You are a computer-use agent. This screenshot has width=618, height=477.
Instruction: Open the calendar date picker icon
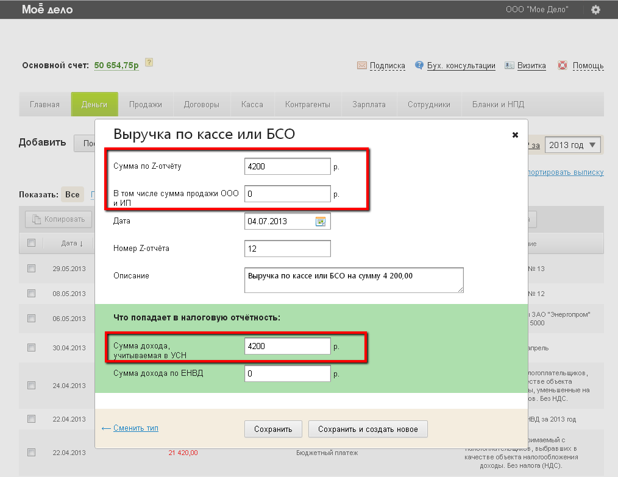tap(321, 221)
